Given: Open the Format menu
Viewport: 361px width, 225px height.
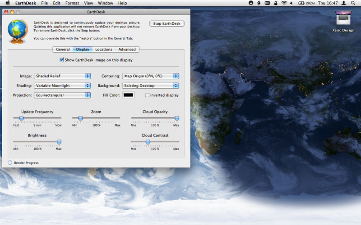Looking at the screenshot, I should pos(72,3).
